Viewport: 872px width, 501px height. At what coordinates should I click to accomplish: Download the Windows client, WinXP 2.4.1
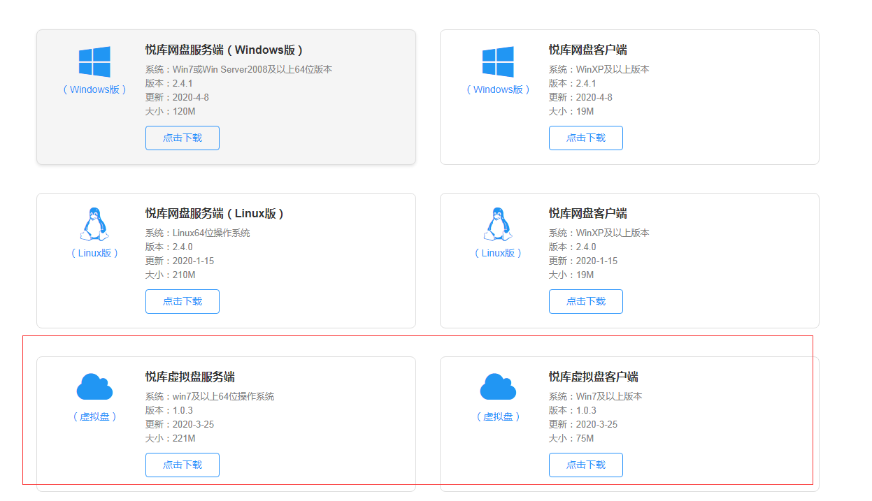coord(586,138)
